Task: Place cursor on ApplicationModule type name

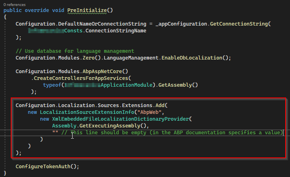Action: tap(126, 85)
